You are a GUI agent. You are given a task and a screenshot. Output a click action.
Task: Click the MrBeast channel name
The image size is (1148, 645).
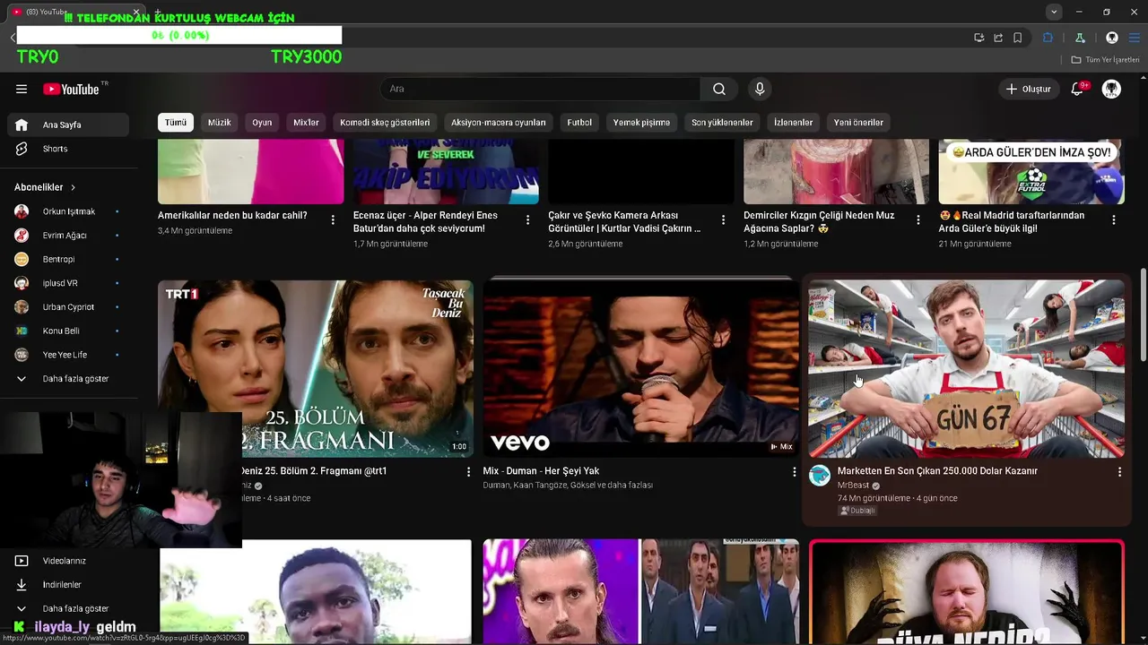(853, 486)
